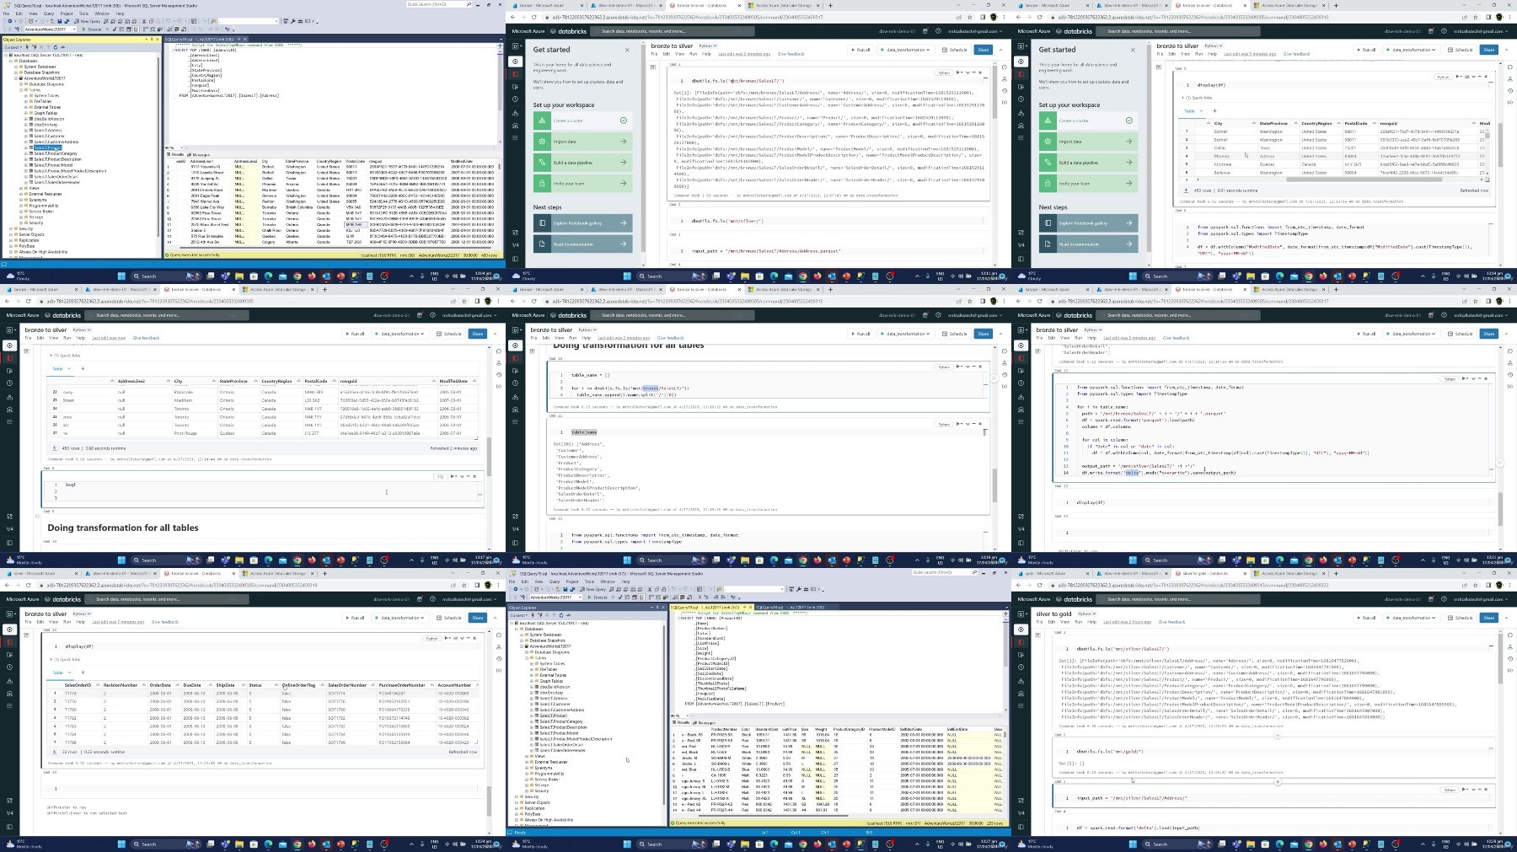
Task: Open comments icon in silver to gold right sidebar
Action: [x=1509, y=634]
